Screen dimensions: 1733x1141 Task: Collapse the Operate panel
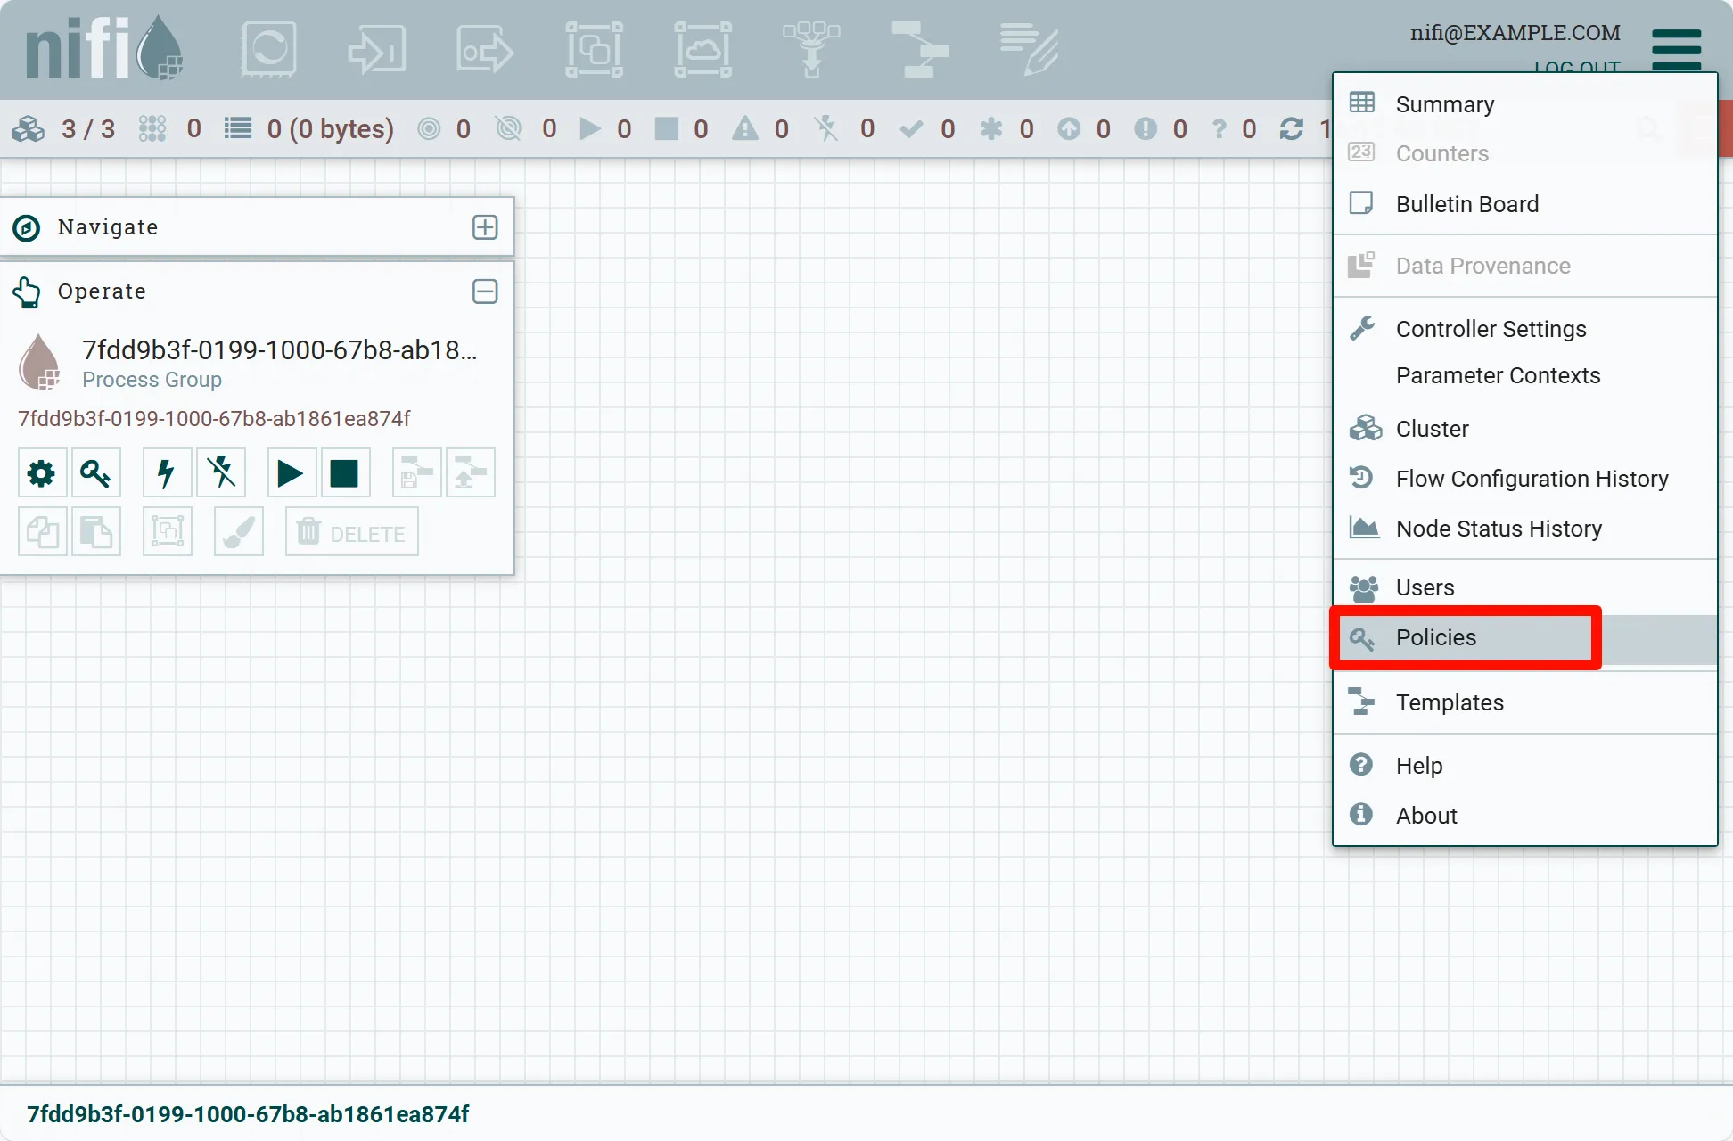pyautogui.click(x=485, y=291)
